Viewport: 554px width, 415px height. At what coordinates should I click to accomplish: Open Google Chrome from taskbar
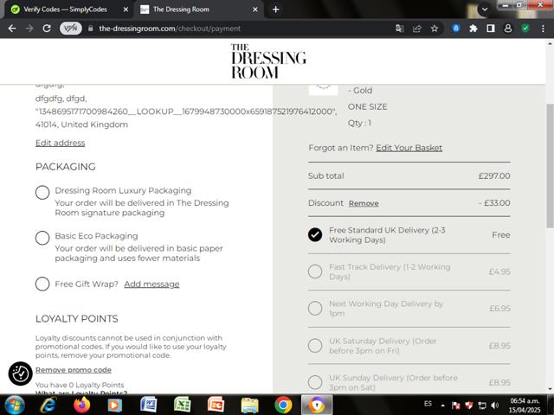[283, 405]
